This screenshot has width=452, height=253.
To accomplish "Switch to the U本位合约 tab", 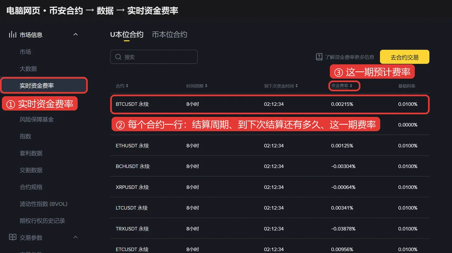I will 127,34.
